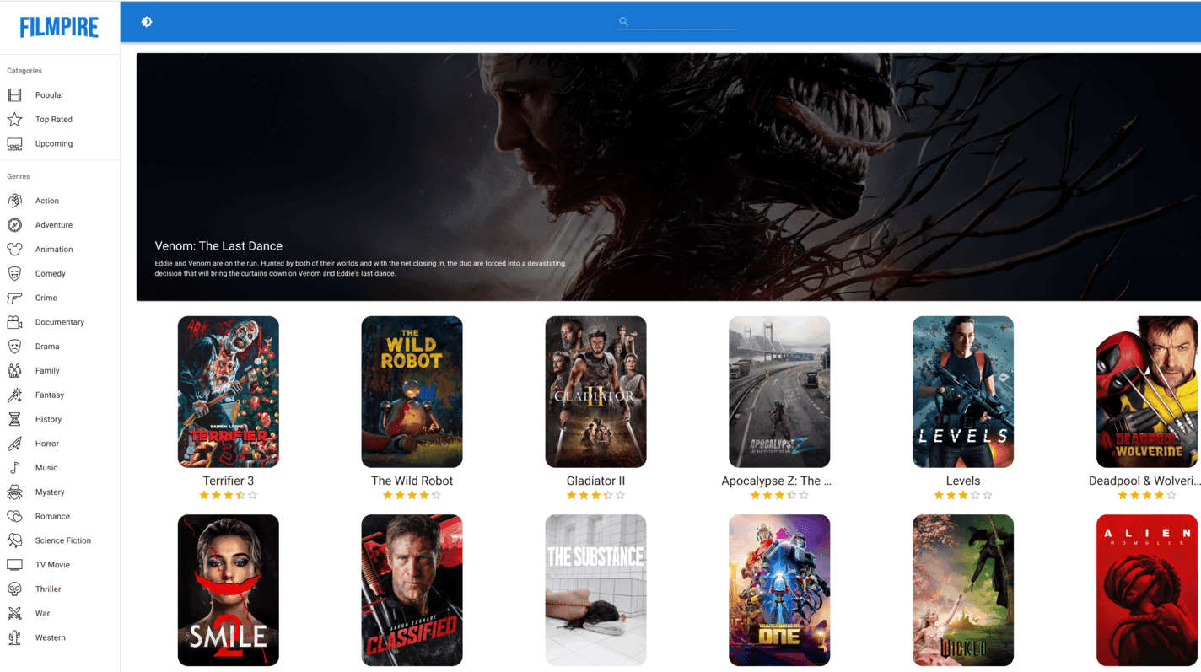Click the Romance hearts icon
This screenshot has height=672, width=1201.
pos(14,516)
